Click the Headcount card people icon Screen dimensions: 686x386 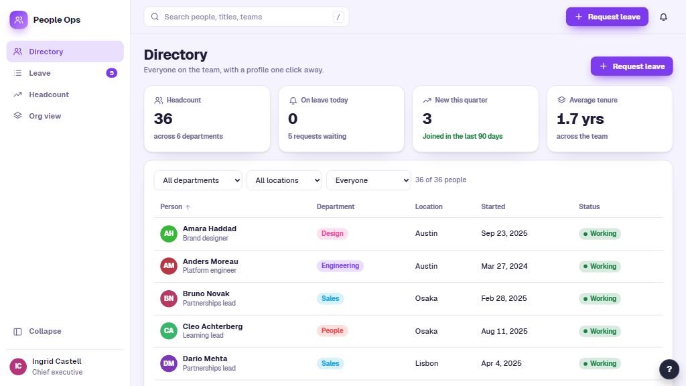tap(158, 101)
